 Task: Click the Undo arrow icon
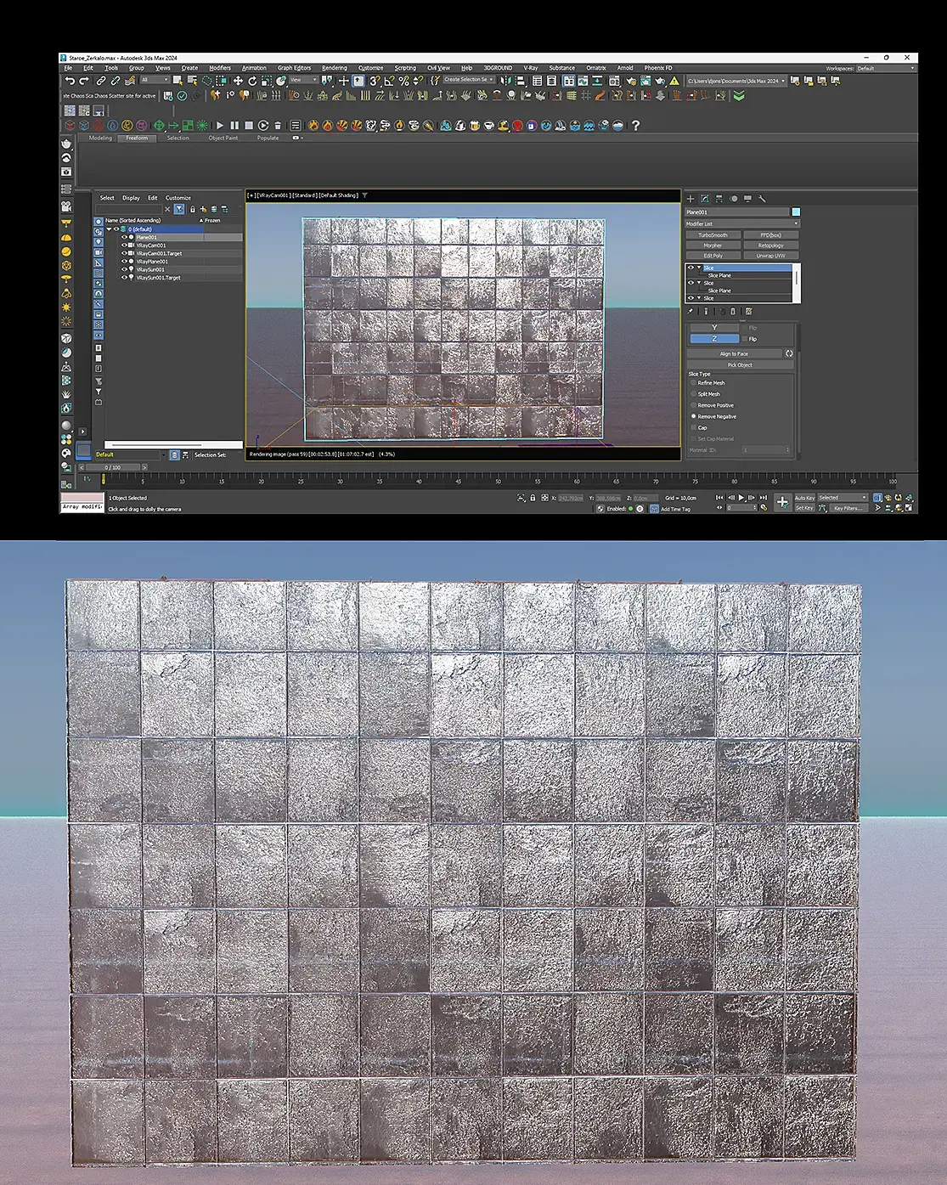(70, 81)
